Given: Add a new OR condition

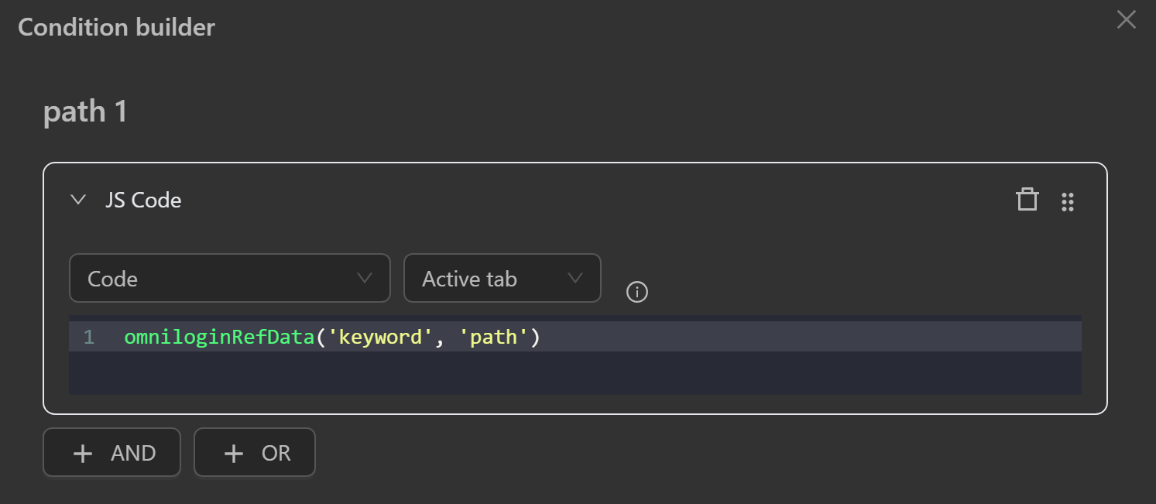Looking at the screenshot, I should (x=254, y=452).
